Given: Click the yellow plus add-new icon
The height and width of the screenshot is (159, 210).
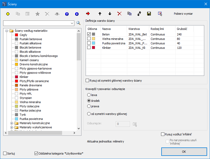Looking at the screenshot, I should click(8, 14).
